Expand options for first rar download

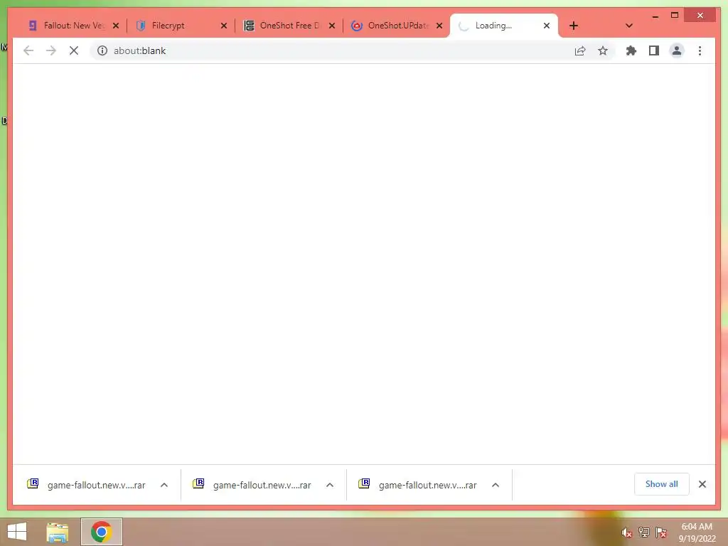pos(164,485)
